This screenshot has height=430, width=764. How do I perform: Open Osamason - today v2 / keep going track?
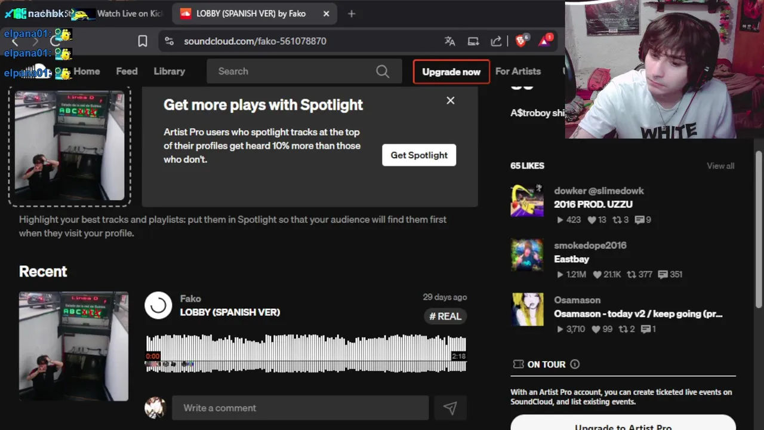638,314
